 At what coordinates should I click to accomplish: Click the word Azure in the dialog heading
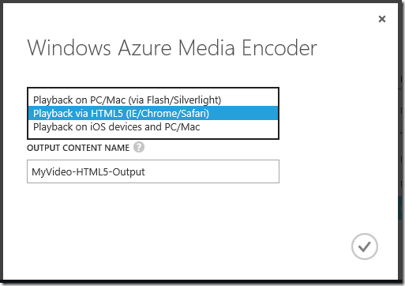144,48
